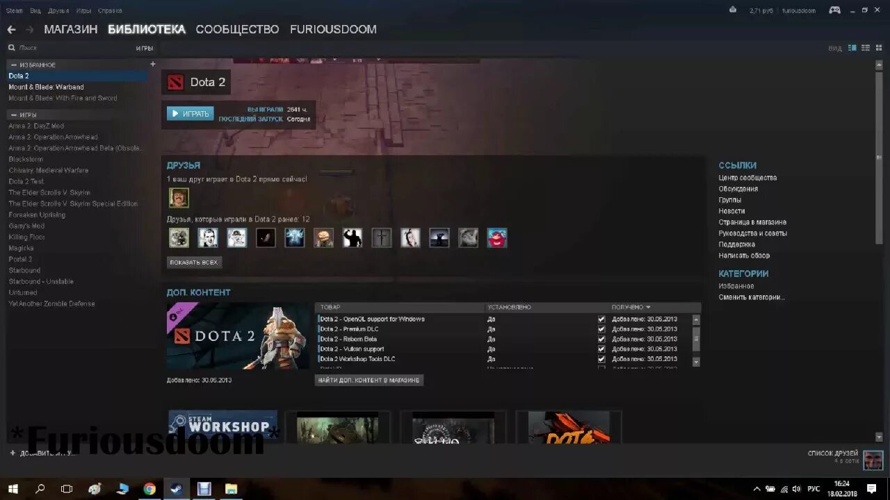This screenshot has height=500, width=890.
Task: Open Big Picture mode via controller icon
Action: 834,10
